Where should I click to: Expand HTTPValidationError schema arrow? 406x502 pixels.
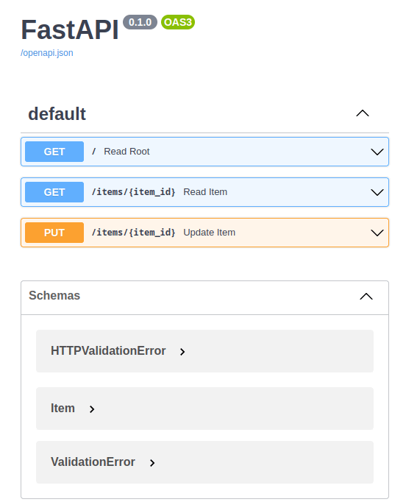pos(182,352)
